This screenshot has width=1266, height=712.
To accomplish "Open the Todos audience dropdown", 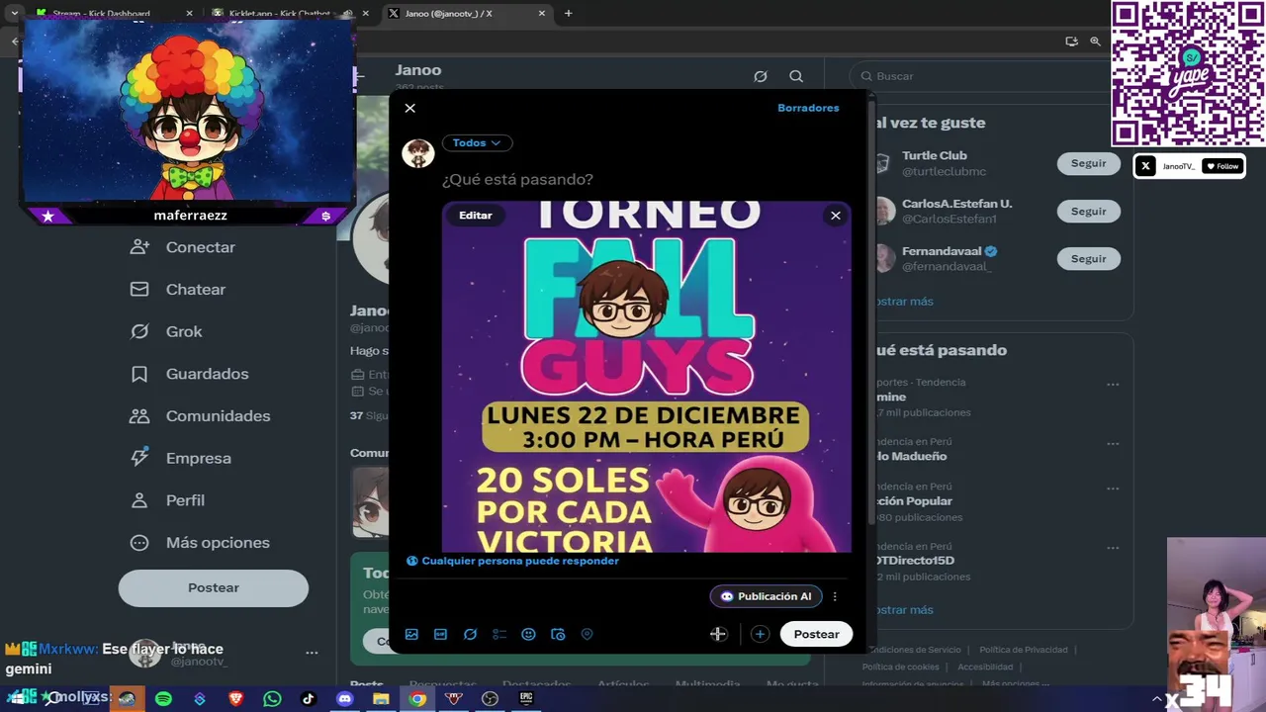I will pos(477,142).
